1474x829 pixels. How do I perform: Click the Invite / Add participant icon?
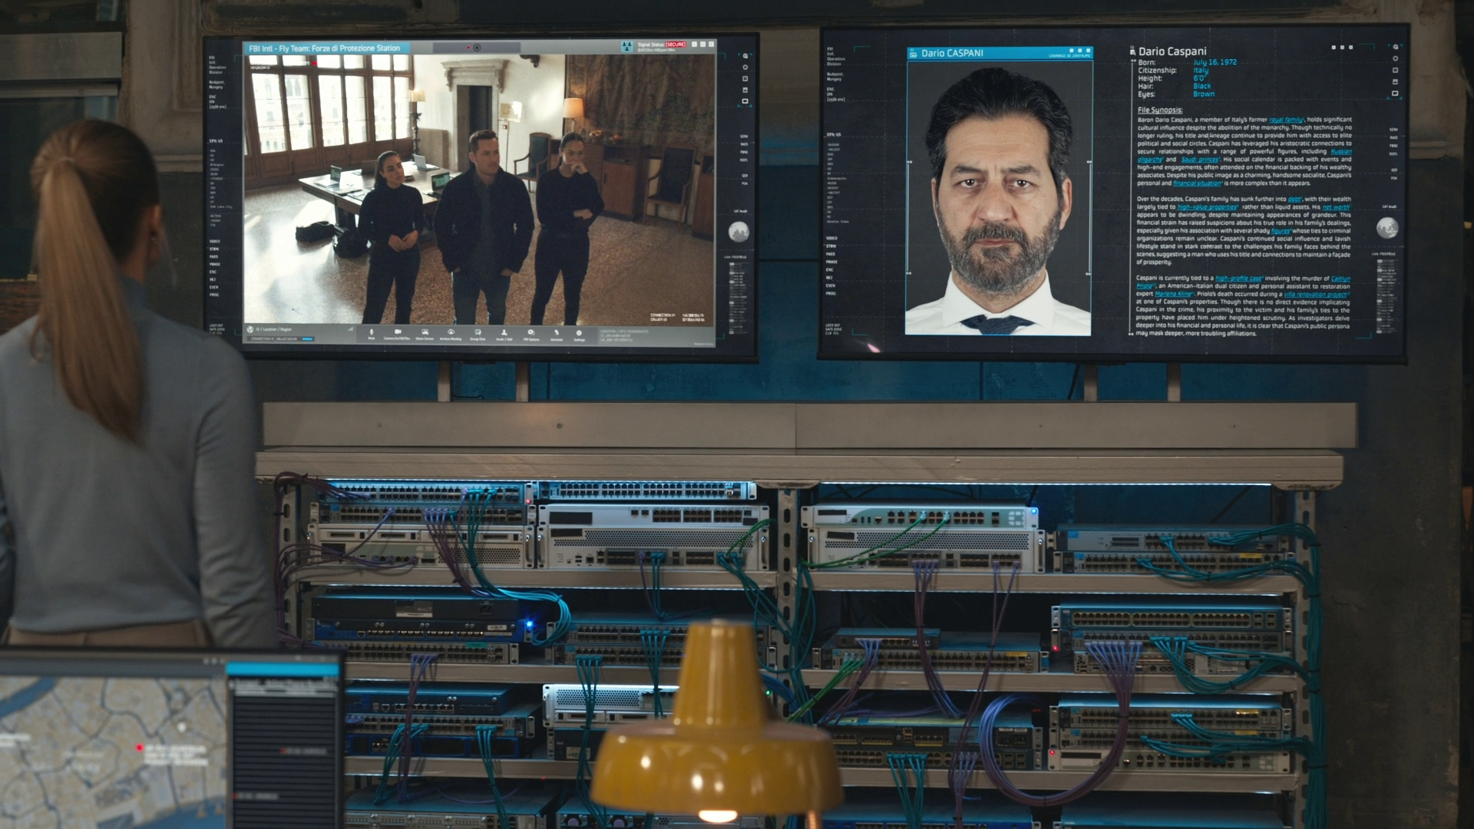[504, 332]
